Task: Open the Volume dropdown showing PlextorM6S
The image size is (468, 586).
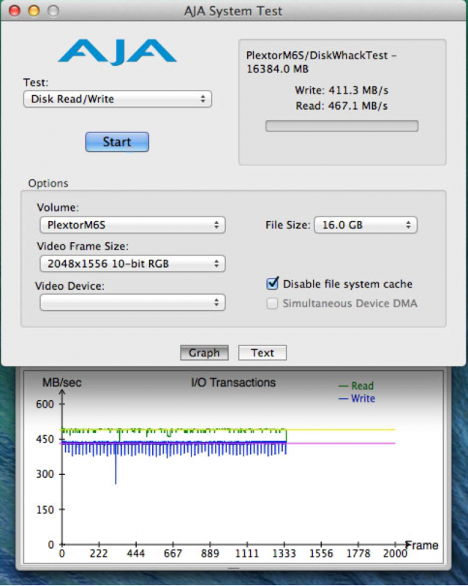Action: pos(132,225)
